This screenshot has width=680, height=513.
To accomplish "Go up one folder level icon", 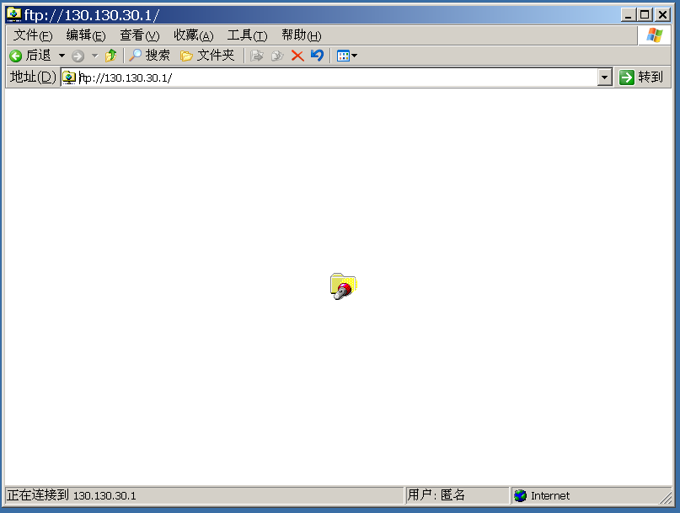I will click(111, 56).
